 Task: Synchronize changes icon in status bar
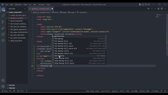tap(10, 91)
